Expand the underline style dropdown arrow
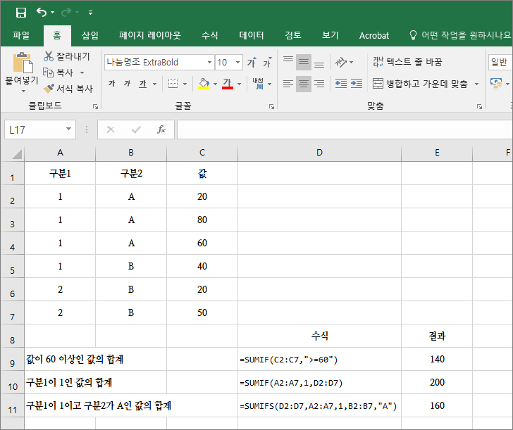 [155, 84]
